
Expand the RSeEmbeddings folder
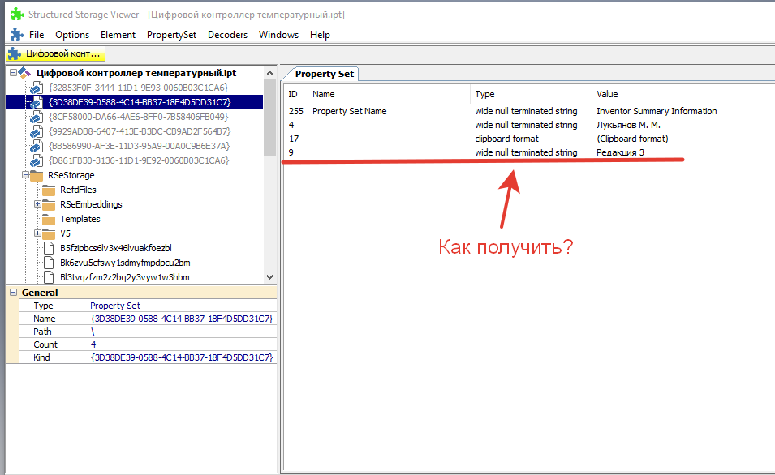pos(37,204)
